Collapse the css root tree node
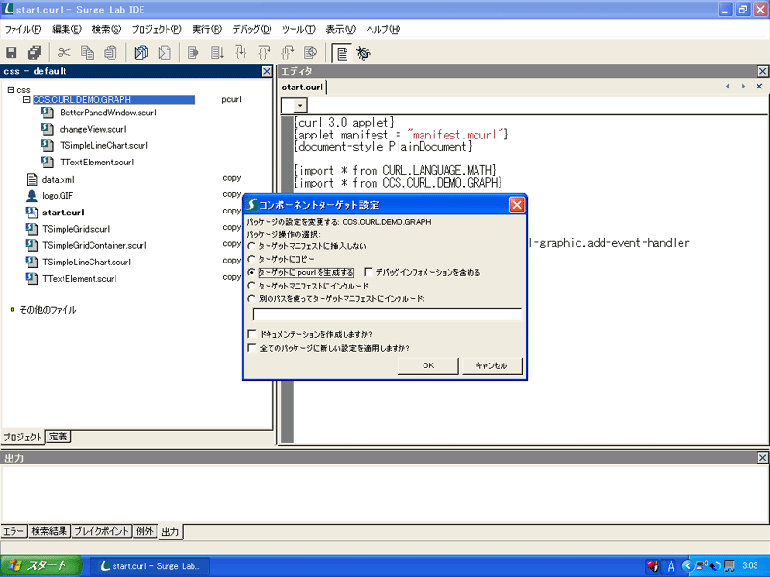770x577 pixels. coord(11,89)
